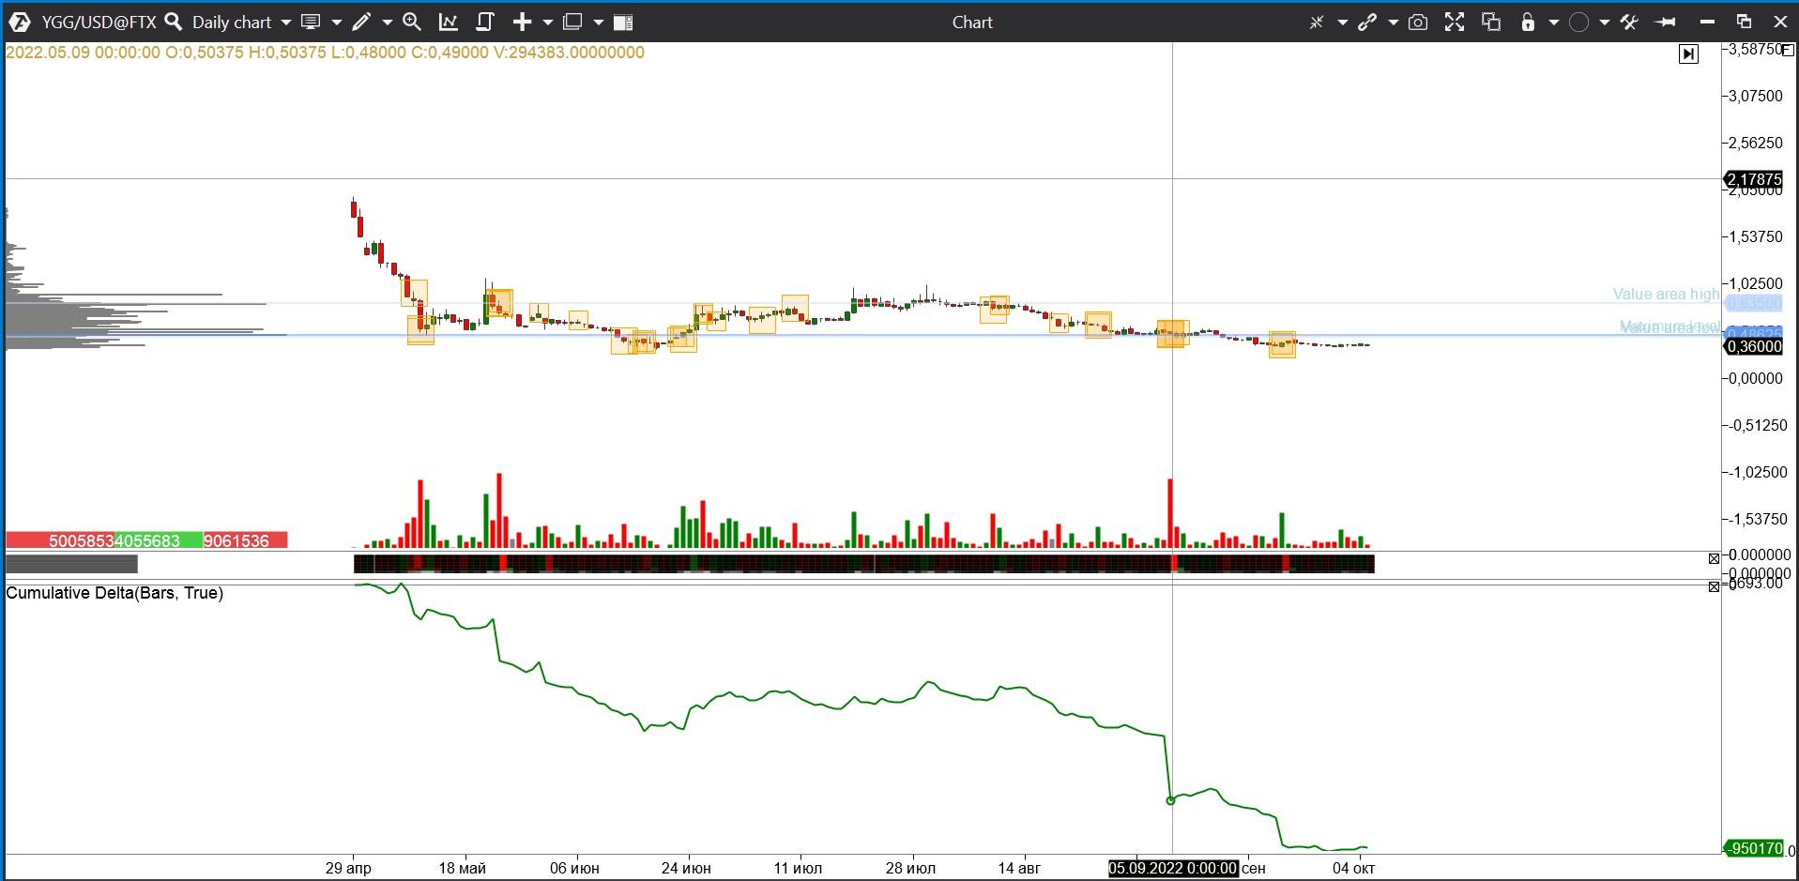Expand the plus icon dropdown arrow

(x=548, y=23)
